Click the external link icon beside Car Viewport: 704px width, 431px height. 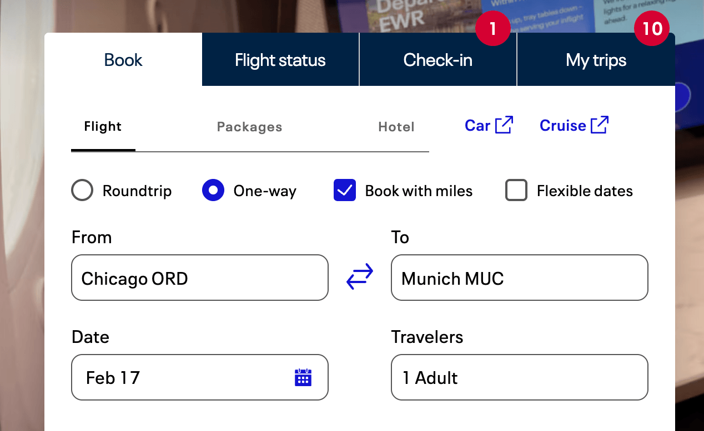504,125
